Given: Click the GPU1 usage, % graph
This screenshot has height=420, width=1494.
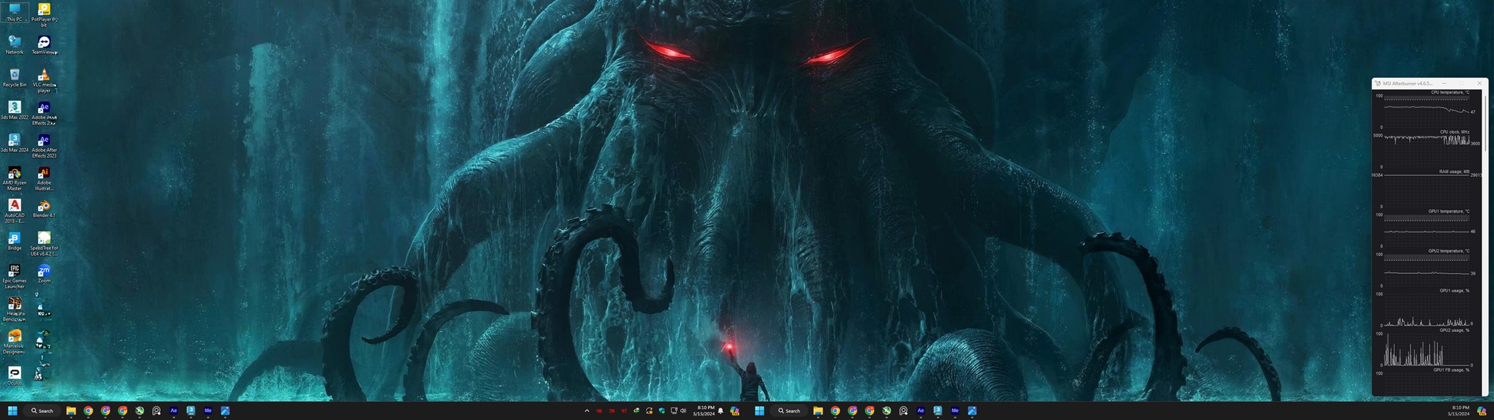Looking at the screenshot, I should coord(1427,309).
